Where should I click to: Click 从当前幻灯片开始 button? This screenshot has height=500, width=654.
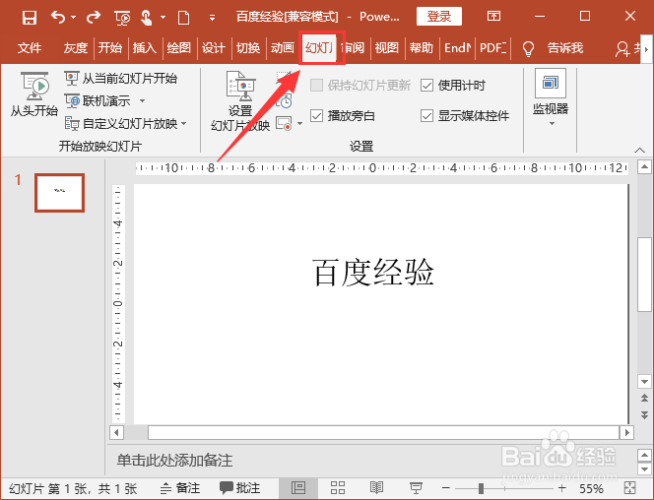click(x=121, y=78)
